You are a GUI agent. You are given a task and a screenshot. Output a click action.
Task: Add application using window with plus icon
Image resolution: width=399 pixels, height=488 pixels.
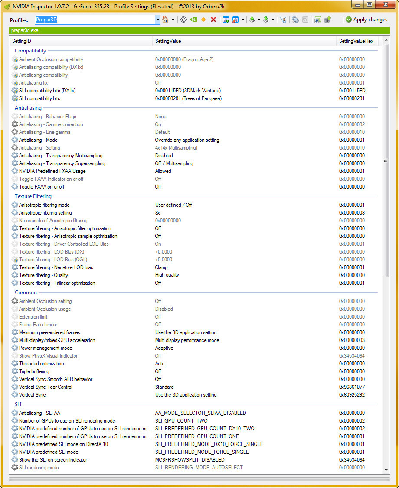(226, 20)
